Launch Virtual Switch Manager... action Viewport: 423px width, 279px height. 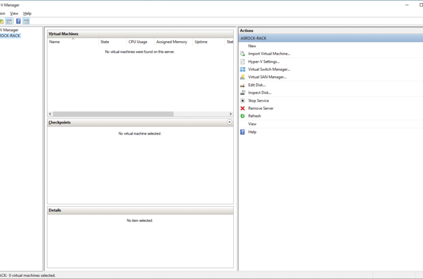click(x=269, y=69)
